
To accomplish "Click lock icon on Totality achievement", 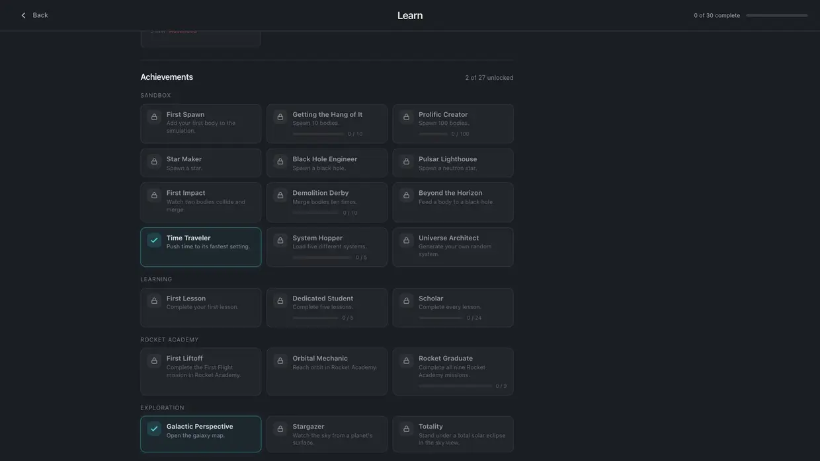I will (407, 429).
